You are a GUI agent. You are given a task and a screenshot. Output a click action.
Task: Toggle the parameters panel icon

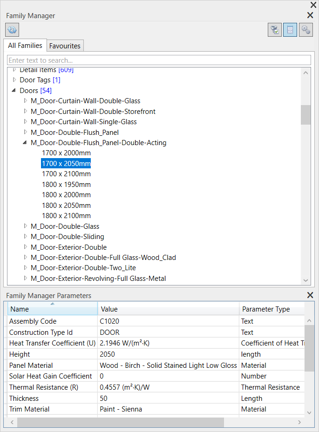(290, 30)
